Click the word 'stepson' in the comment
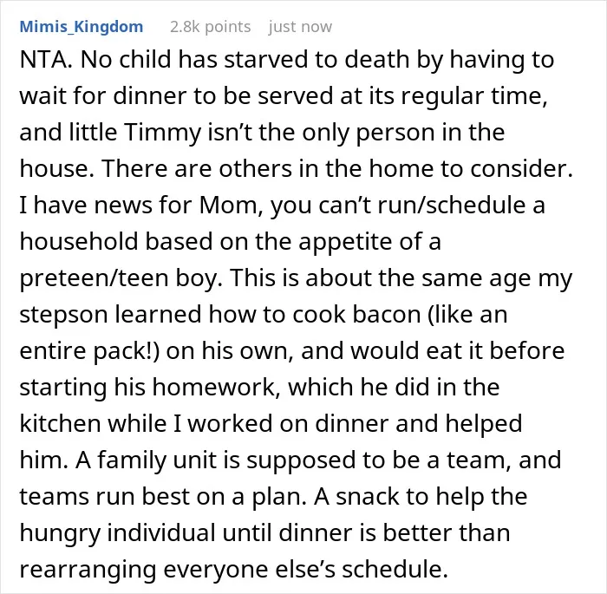This screenshot has height=594, width=607. tap(63, 315)
